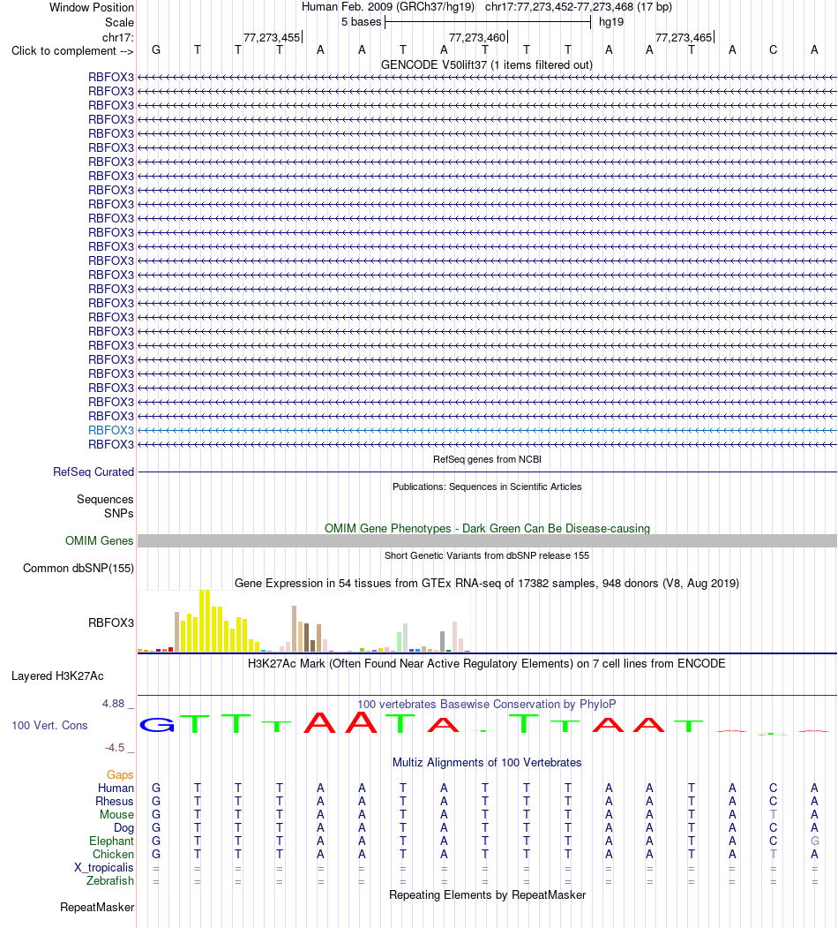838x928 pixels.
Task: Click the Window Position label
Action: (92, 8)
